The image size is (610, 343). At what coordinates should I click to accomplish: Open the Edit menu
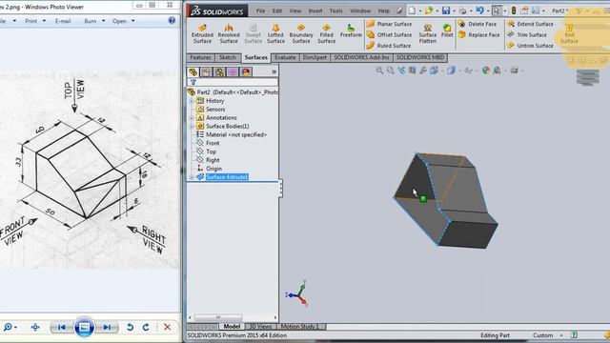[x=277, y=10]
